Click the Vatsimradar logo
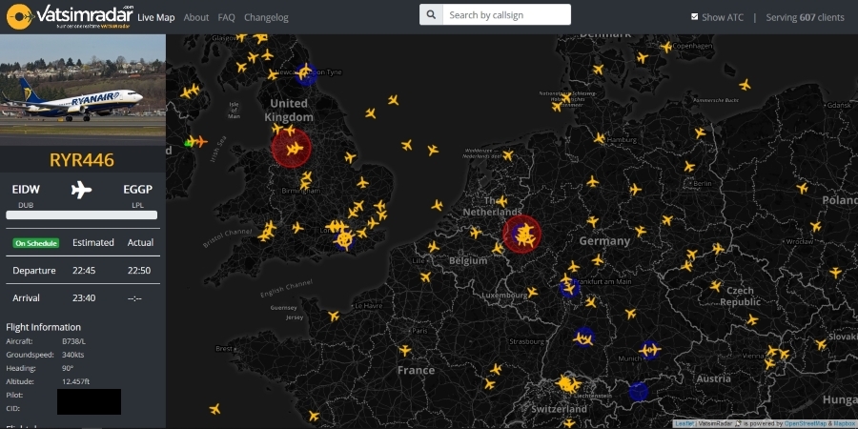Image resolution: width=858 pixels, height=429 pixels. coord(70,15)
